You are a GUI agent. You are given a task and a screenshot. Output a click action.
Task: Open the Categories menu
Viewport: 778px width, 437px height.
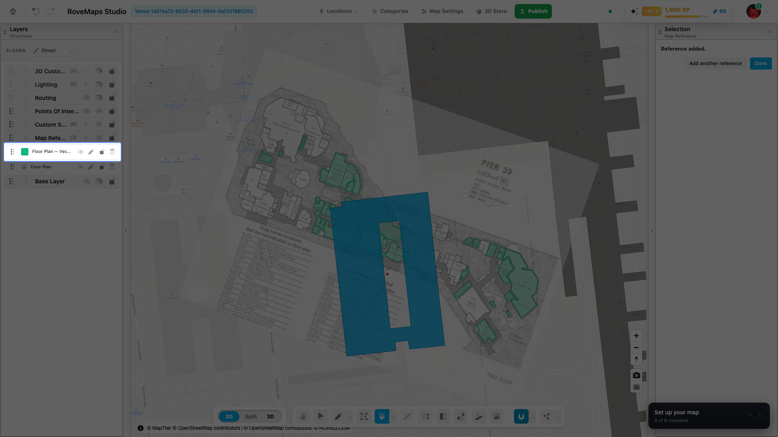click(390, 11)
